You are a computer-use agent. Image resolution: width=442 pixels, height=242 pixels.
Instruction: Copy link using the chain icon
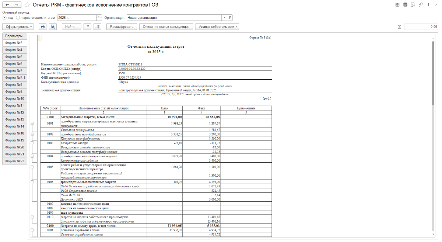(x=420, y=5)
